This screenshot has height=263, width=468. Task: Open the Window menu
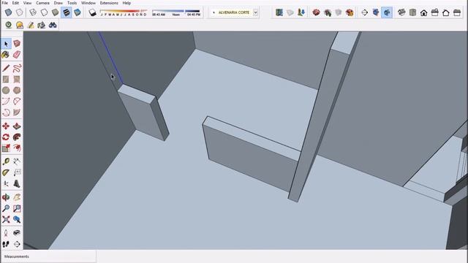pos(88,3)
